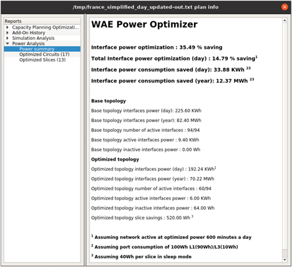The height and width of the screenshot is (267, 292).
Task: Click the Reports column header
Action: pos(42,21)
